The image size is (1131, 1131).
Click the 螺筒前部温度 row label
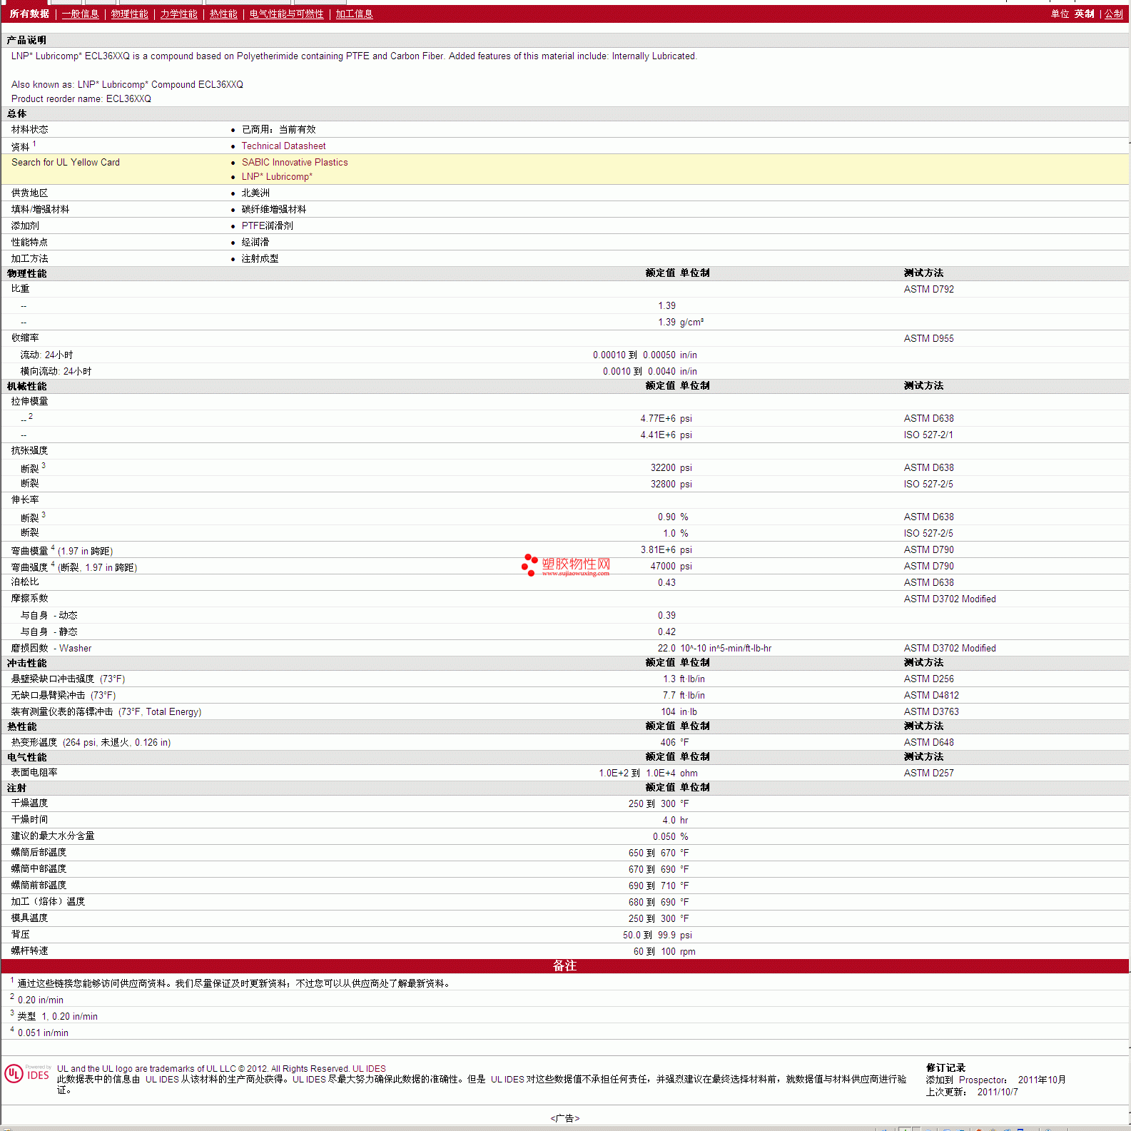coord(39,886)
